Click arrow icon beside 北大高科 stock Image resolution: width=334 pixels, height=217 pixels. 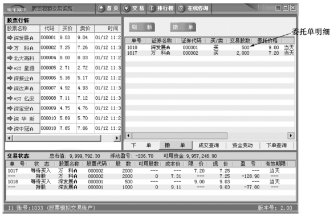tap(10, 58)
